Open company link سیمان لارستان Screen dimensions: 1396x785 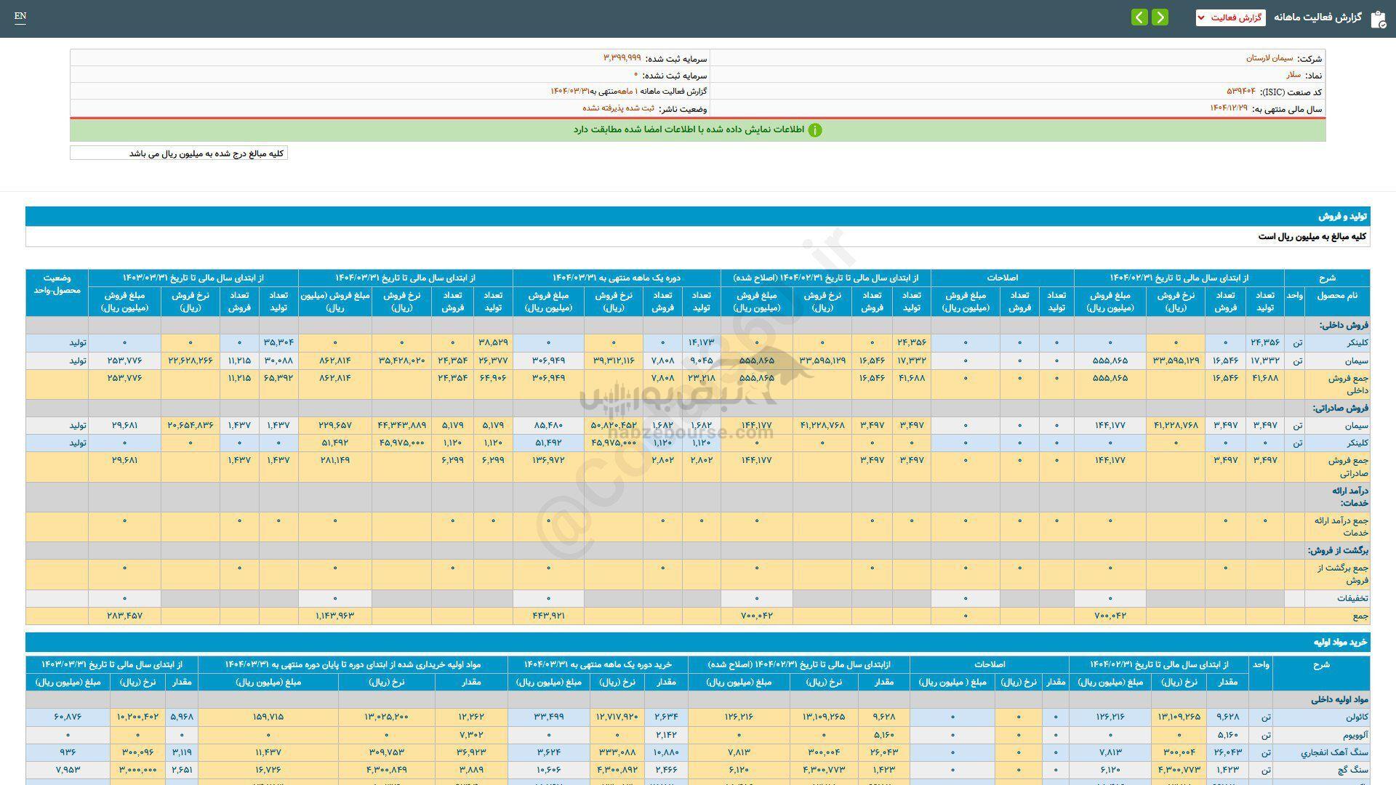pos(1269,58)
